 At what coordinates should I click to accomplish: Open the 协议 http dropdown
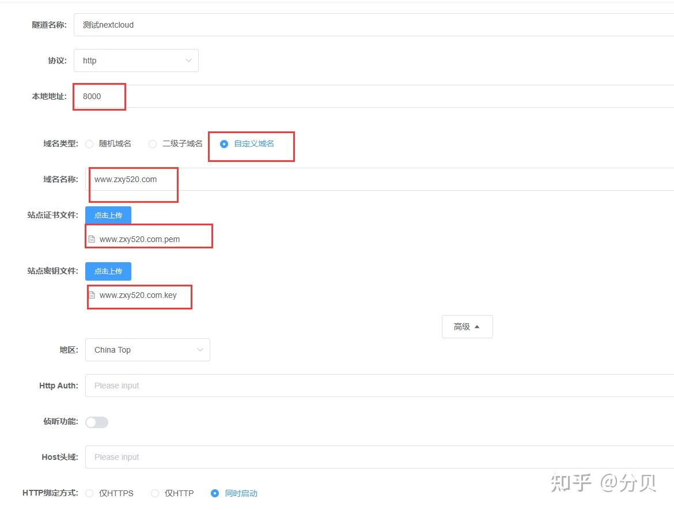[136, 61]
